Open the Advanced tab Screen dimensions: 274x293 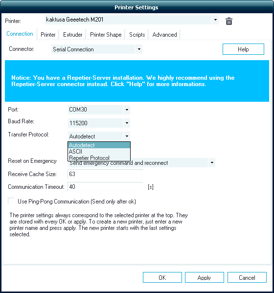click(165, 35)
